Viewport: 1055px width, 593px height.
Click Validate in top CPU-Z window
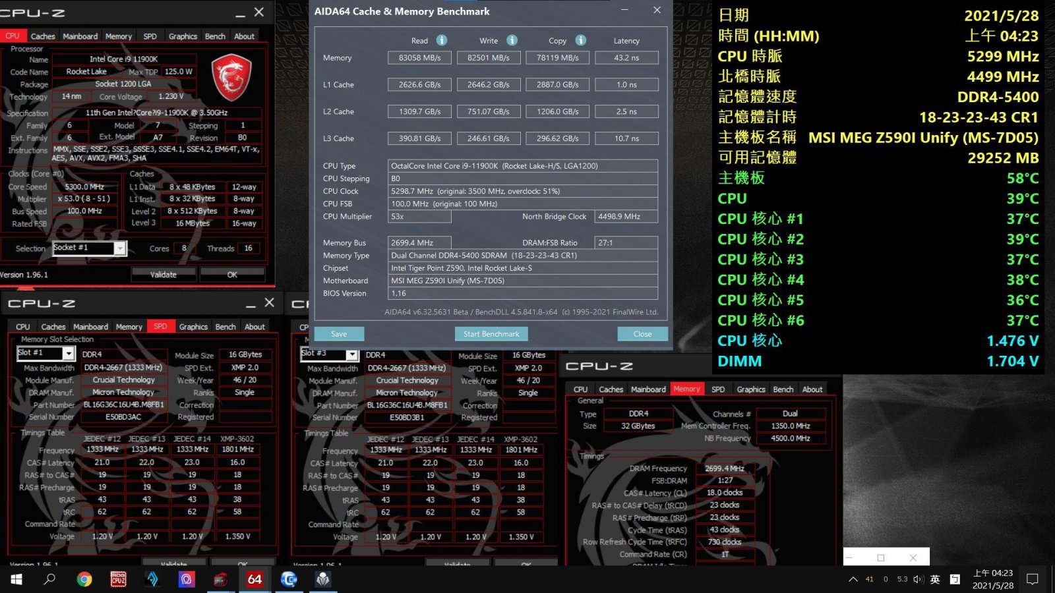click(x=164, y=274)
